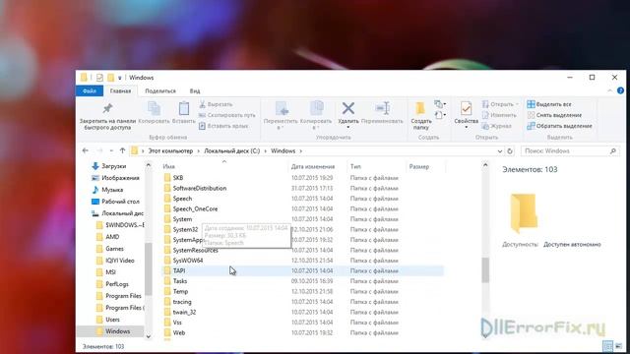Click the New folder icon
The image size is (630, 354).
[x=420, y=108]
